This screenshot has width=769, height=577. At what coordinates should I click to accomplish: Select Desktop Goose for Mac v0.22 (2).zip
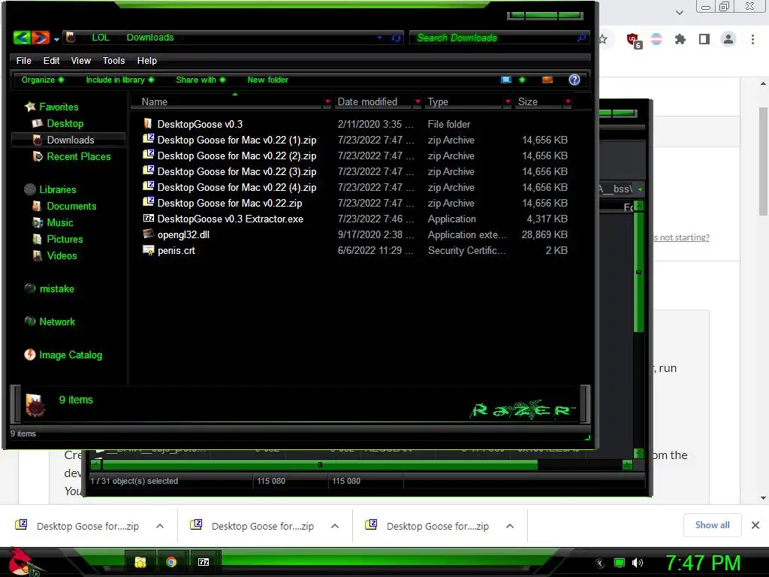point(237,156)
